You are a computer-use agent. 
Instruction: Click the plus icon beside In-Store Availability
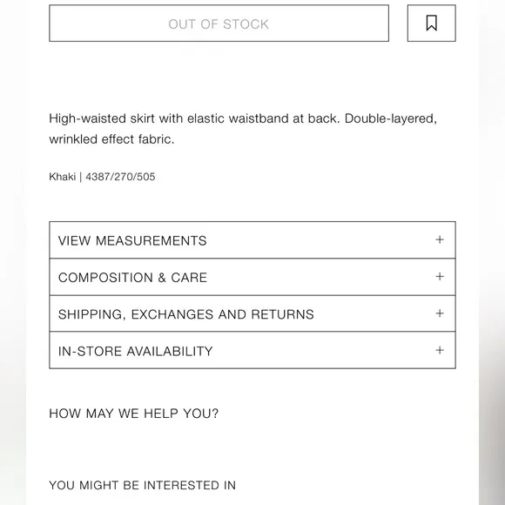click(x=440, y=350)
